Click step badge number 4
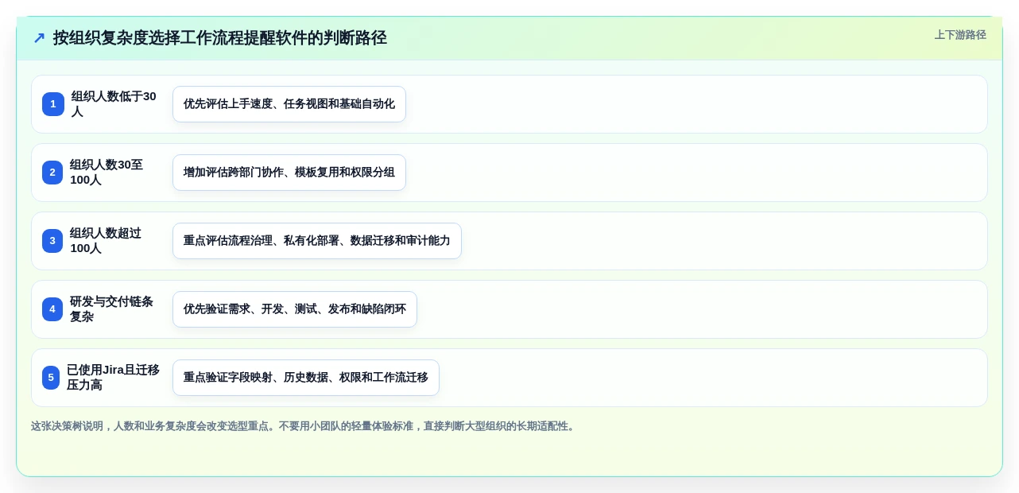This screenshot has height=493, width=1019. 52,309
